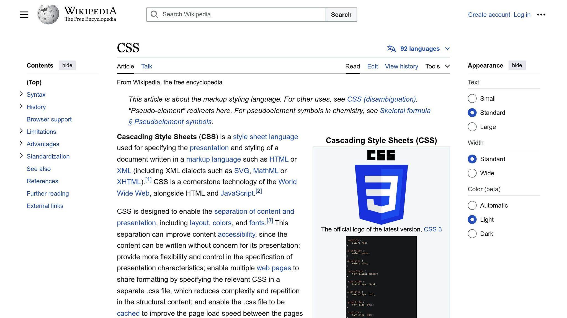
Task: Click the language translation icon
Action: click(391, 49)
